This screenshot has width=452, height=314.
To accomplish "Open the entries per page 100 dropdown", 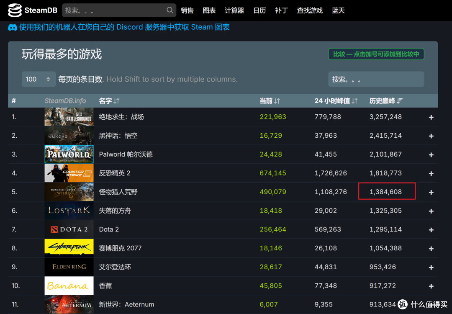I will click(x=39, y=79).
